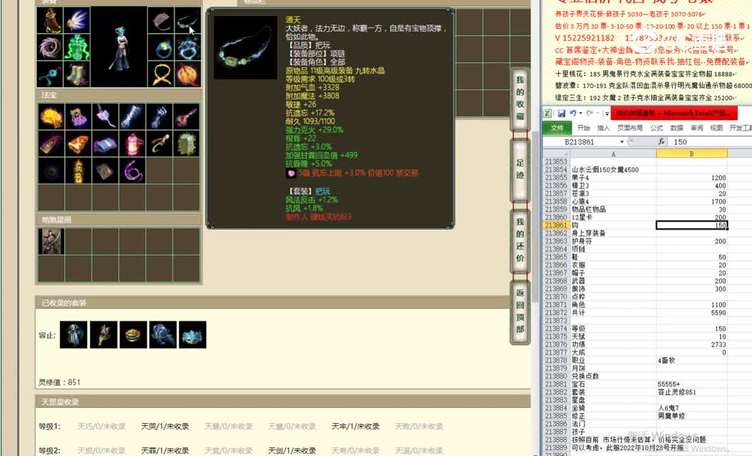
Task: Open Customize Quick Access Toolbar dropdown
Action: coord(607,114)
